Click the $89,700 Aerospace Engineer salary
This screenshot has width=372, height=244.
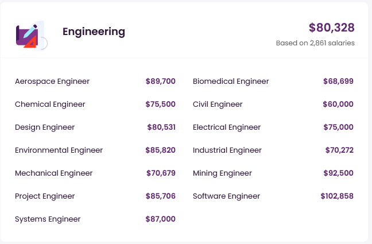[161, 82]
